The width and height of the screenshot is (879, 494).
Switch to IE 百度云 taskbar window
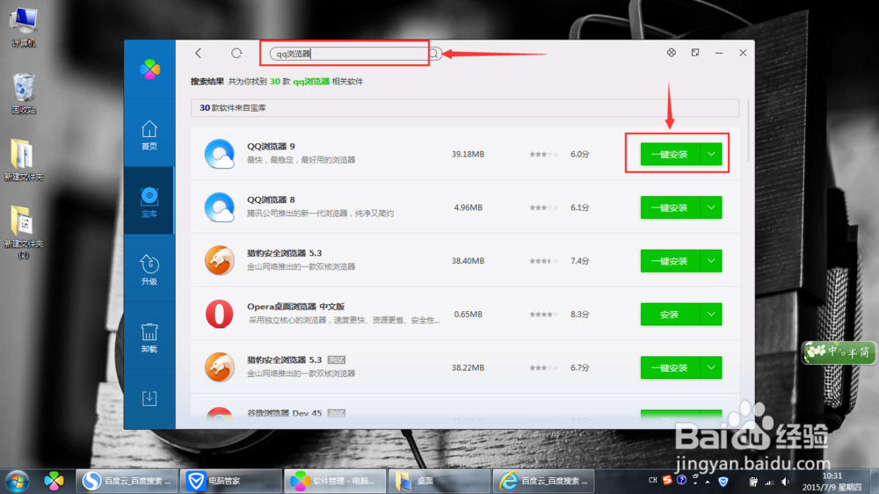tap(543, 481)
